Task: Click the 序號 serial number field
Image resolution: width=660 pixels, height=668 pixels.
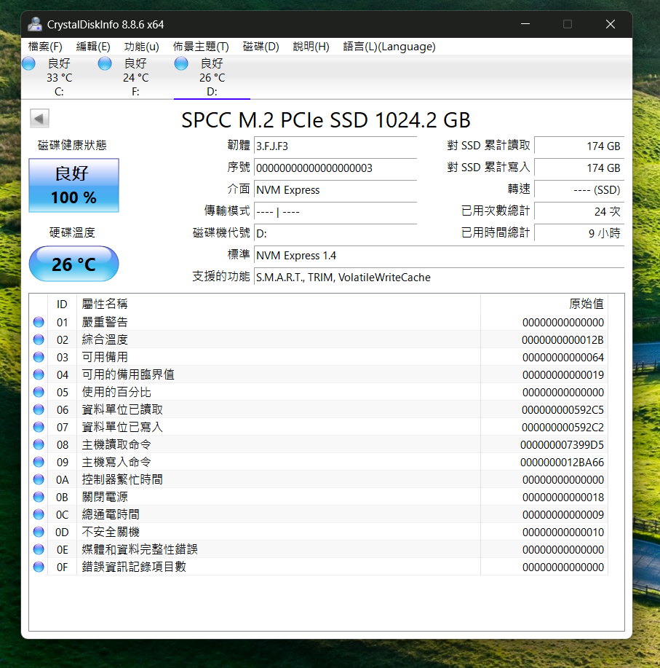Action: pyautogui.click(x=335, y=168)
